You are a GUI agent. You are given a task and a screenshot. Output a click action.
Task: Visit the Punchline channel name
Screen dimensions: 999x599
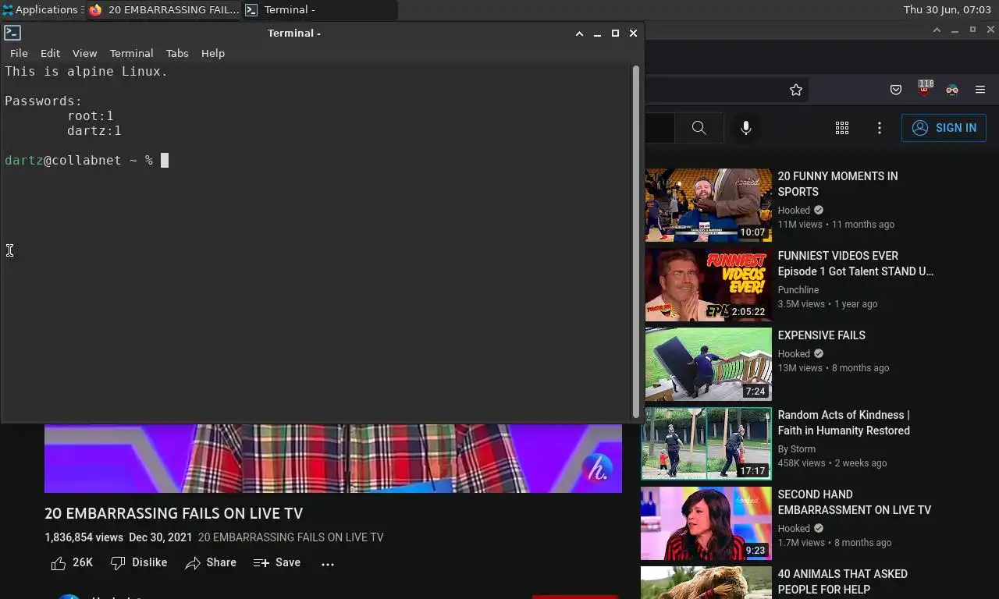pos(798,289)
